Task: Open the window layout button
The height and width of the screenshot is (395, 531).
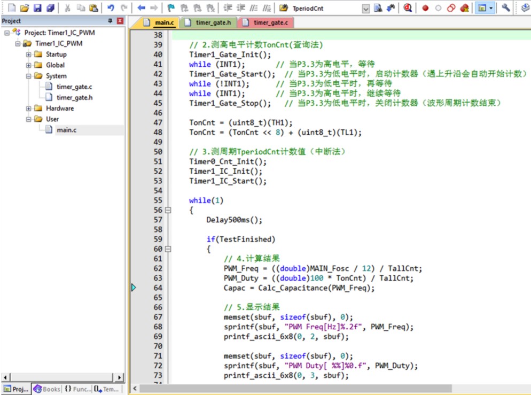Action: point(482,8)
